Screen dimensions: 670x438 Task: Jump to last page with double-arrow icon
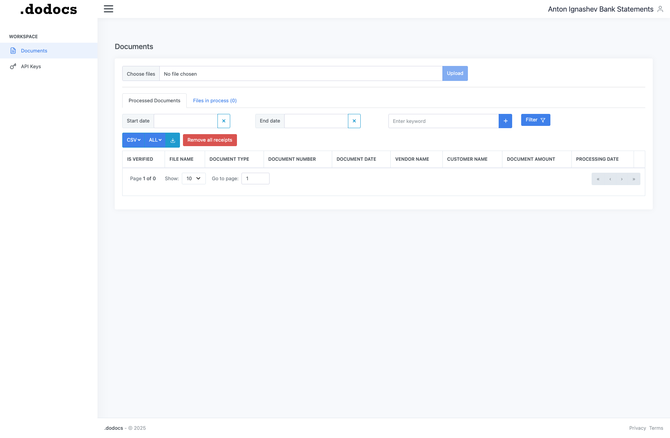[634, 179]
